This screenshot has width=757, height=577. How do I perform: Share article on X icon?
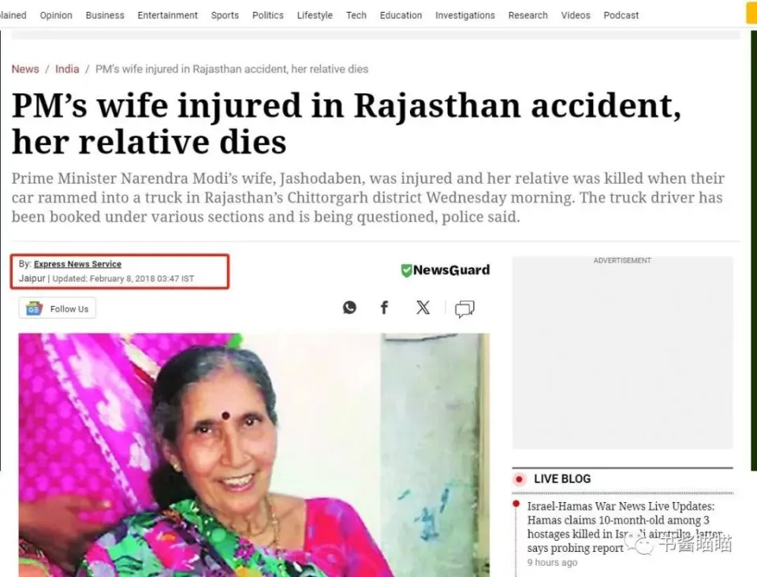pyautogui.click(x=423, y=307)
